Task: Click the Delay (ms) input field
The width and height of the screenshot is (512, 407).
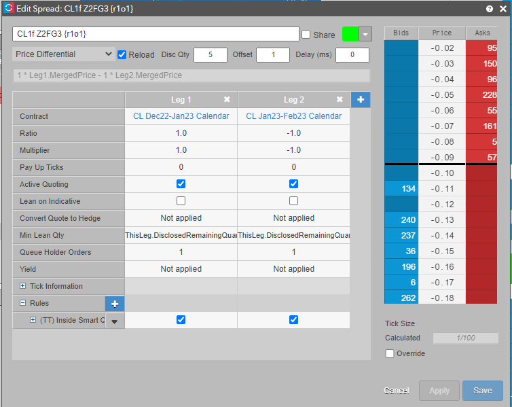Action: pyautogui.click(x=352, y=54)
